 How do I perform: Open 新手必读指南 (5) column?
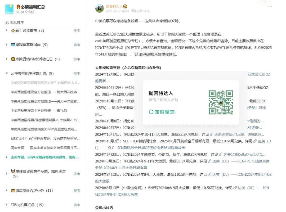click(28, 30)
